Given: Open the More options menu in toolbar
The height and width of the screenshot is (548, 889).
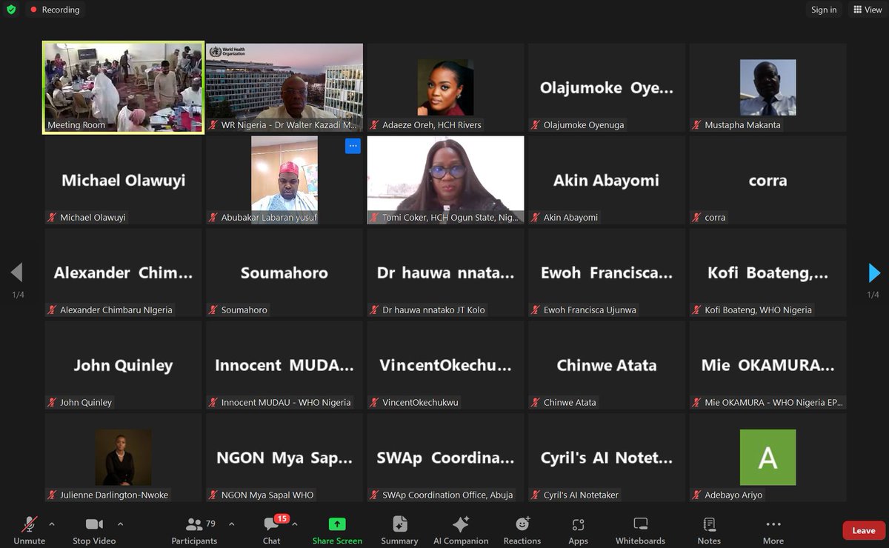Looking at the screenshot, I should 773,529.
